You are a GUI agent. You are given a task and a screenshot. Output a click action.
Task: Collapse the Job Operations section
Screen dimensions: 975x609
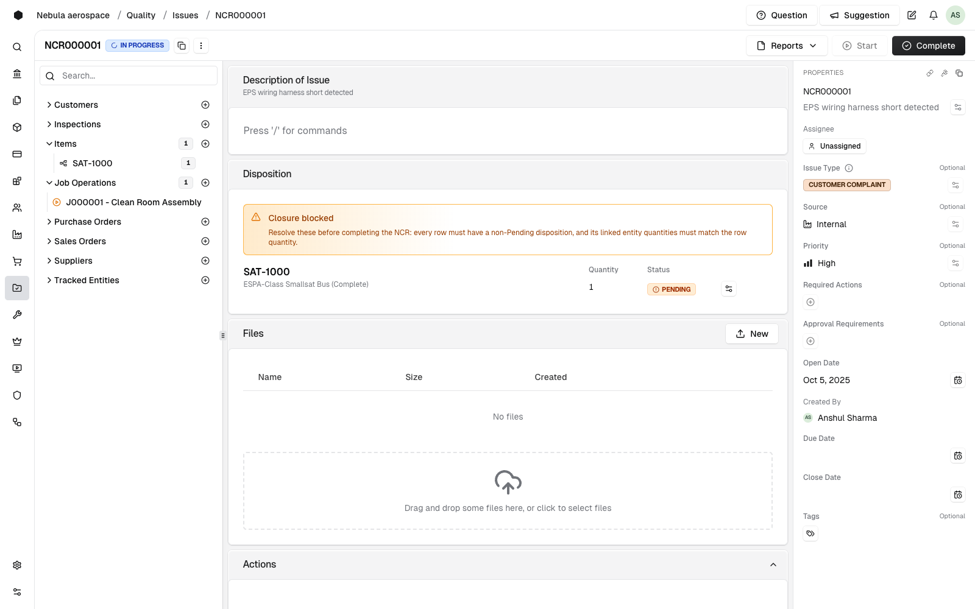coord(49,183)
